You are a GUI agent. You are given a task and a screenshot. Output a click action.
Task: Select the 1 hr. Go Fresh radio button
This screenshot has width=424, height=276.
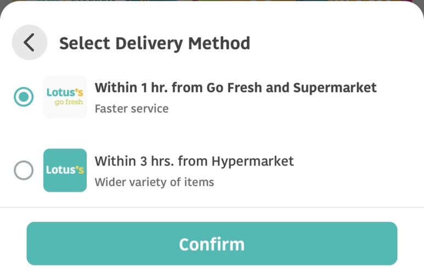click(24, 97)
